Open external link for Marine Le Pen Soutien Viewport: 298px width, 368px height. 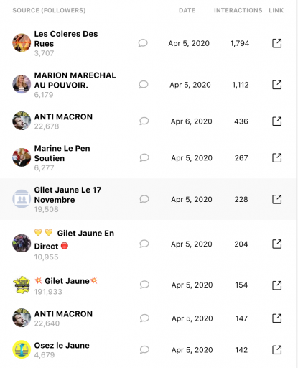pos(277,158)
